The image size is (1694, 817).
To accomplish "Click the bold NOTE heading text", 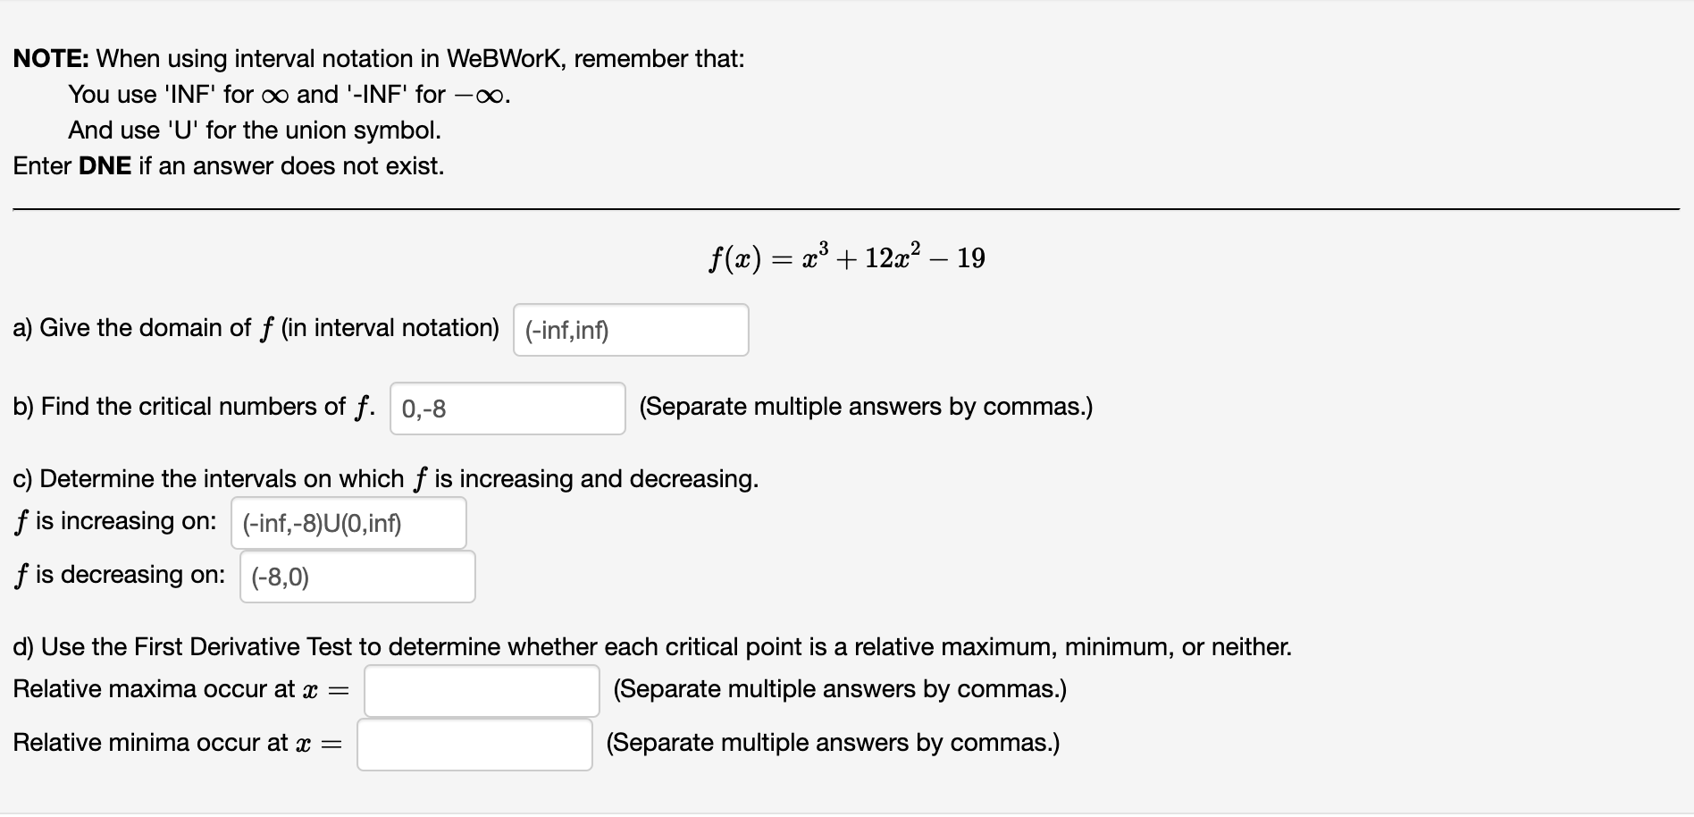I will [47, 58].
